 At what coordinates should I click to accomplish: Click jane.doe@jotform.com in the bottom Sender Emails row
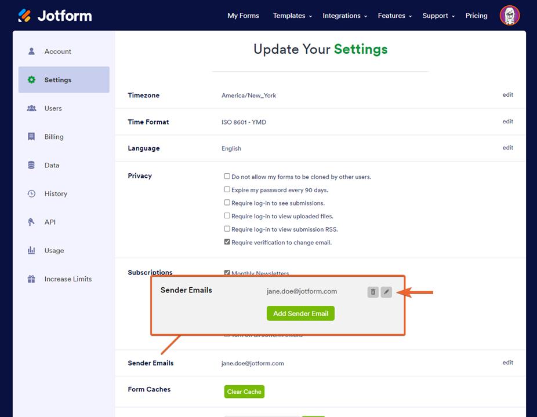click(x=252, y=363)
